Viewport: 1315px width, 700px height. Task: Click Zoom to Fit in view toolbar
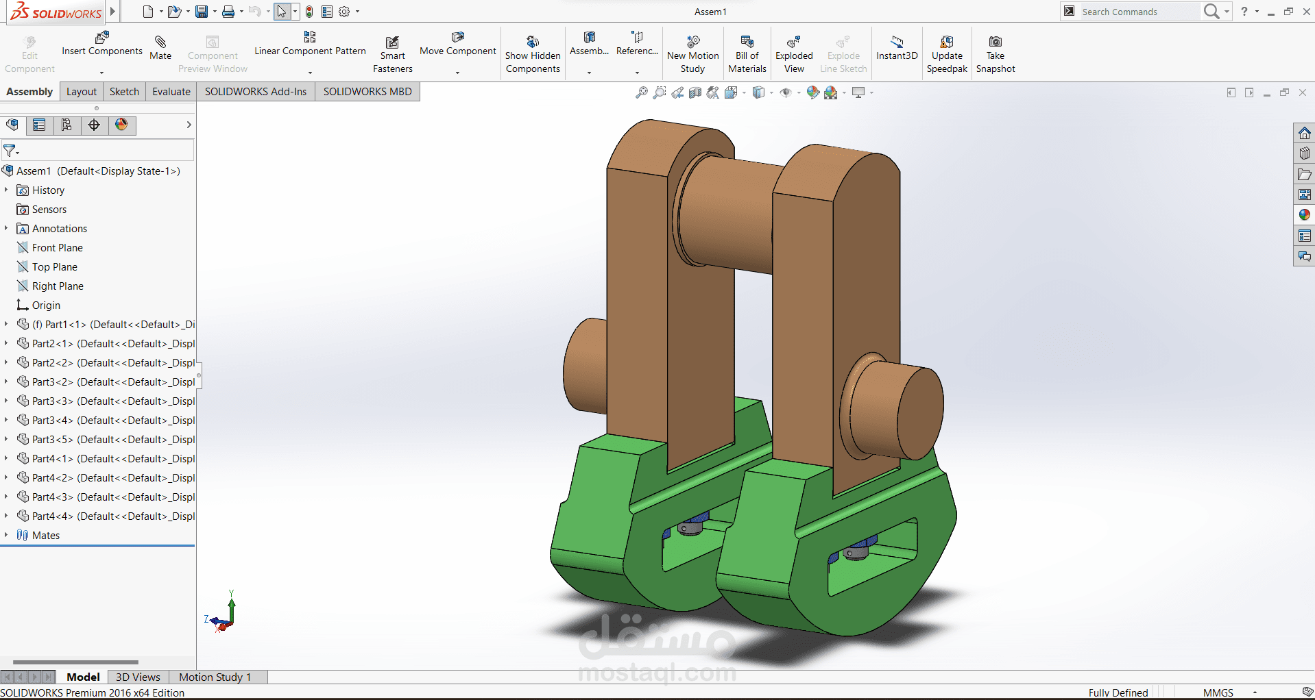pyautogui.click(x=641, y=92)
